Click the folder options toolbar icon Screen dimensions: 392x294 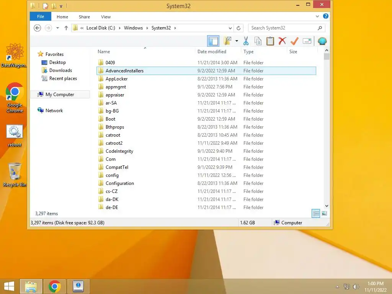click(x=227, y=41)
